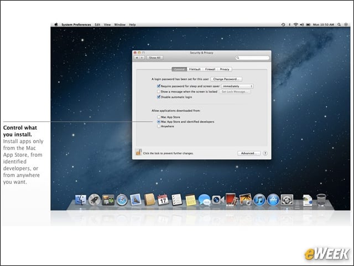Open Safari compass icon in Dock
Screen dimensions: 354x266
point(122,200)
